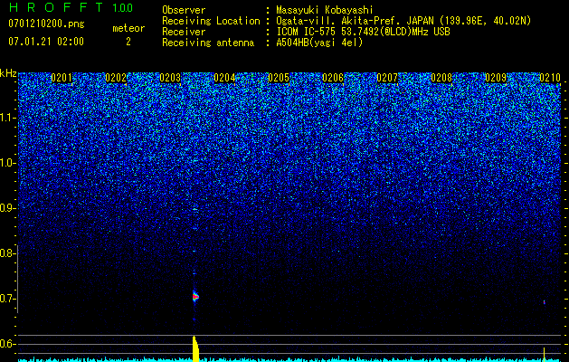
Task: Click the 1.0 kHz axis label
Action: 8,163
